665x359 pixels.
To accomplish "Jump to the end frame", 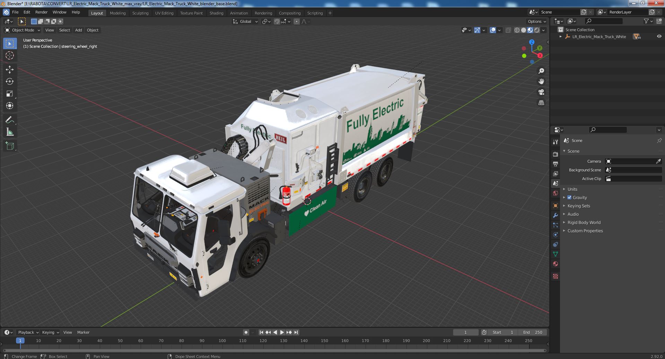I will click(x=296, y=332).
